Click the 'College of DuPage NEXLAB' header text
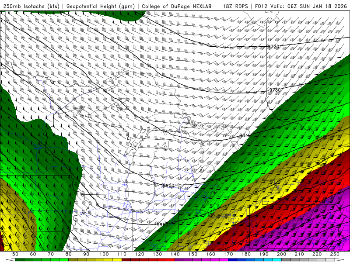This screenshot has width=350, height=262. coord(176,7)
